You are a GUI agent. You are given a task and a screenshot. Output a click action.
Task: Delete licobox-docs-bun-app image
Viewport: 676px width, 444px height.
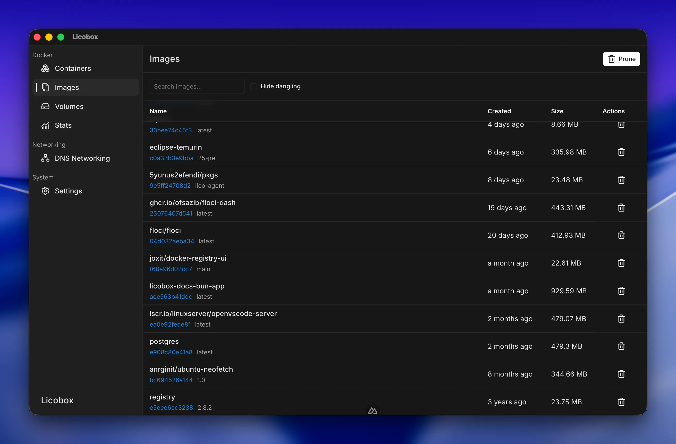pyautogui.click(x=621, y=291)
